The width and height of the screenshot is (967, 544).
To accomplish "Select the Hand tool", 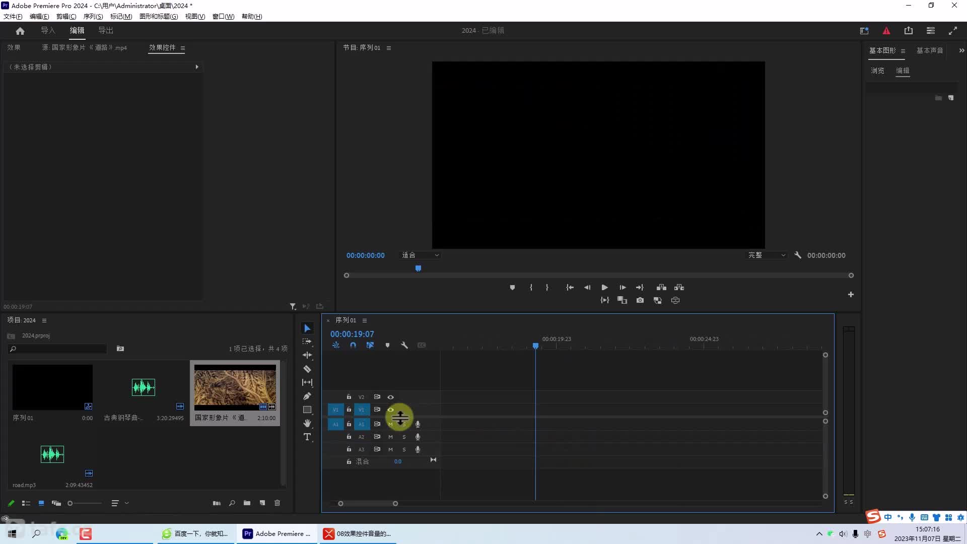I will click(x=307, y=423).
